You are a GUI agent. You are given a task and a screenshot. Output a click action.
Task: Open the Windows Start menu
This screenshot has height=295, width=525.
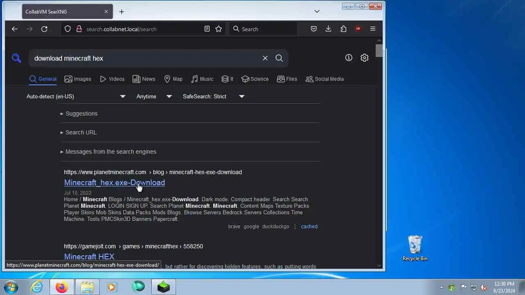pos(11,287)
